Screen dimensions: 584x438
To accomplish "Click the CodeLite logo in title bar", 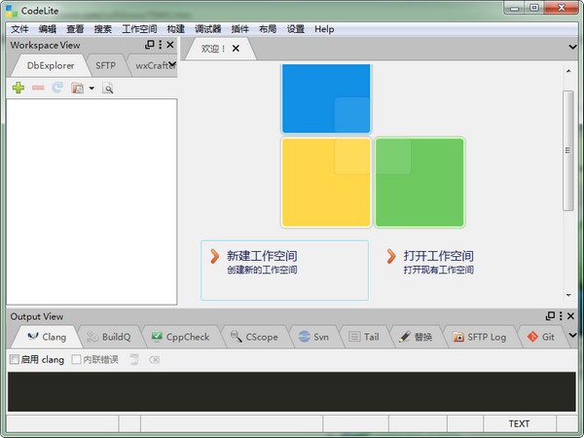I will tap(12, 11).
